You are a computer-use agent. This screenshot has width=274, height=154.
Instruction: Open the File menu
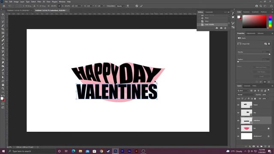point(6,2)
